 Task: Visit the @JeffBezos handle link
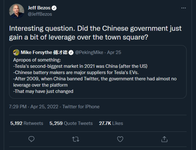point(40,14)
